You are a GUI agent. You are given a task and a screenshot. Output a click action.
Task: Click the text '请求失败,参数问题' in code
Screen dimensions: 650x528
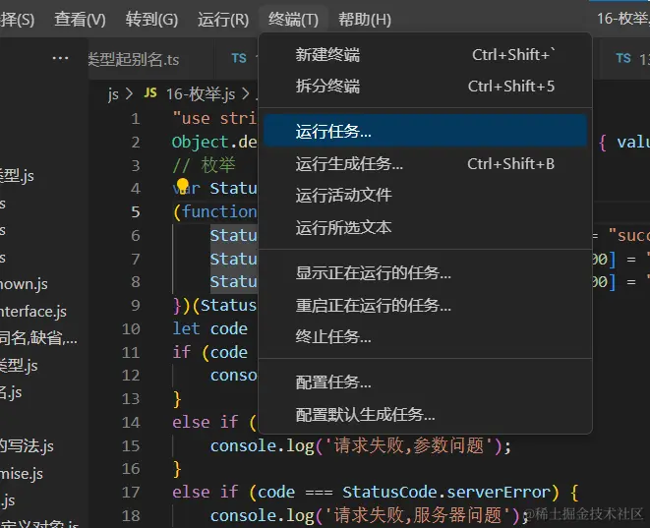409,446
